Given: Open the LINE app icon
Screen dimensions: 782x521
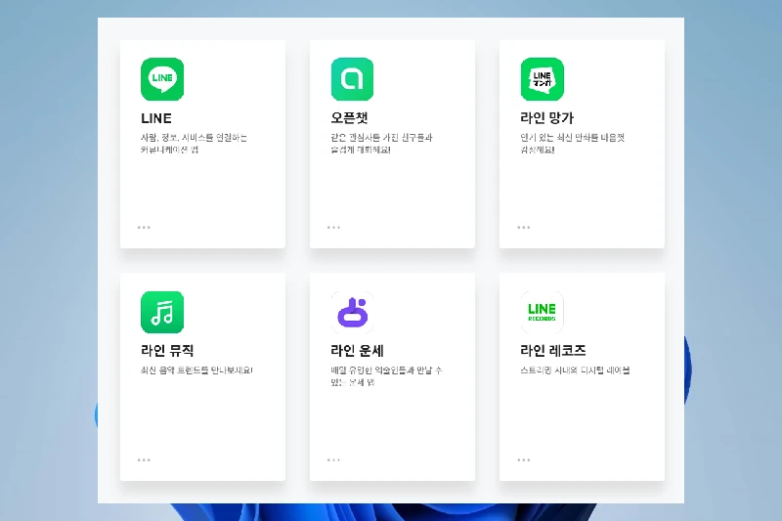Looking at the screenshot, I should pyautogui.click(x=162, y=79).
